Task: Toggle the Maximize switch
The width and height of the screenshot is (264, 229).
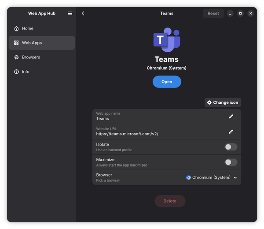Action: (x=231, y=162)
